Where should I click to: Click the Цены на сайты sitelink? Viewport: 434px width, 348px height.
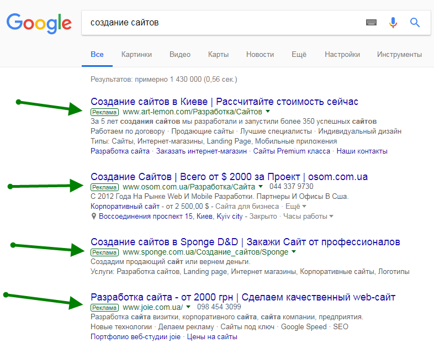coord(212,337)
